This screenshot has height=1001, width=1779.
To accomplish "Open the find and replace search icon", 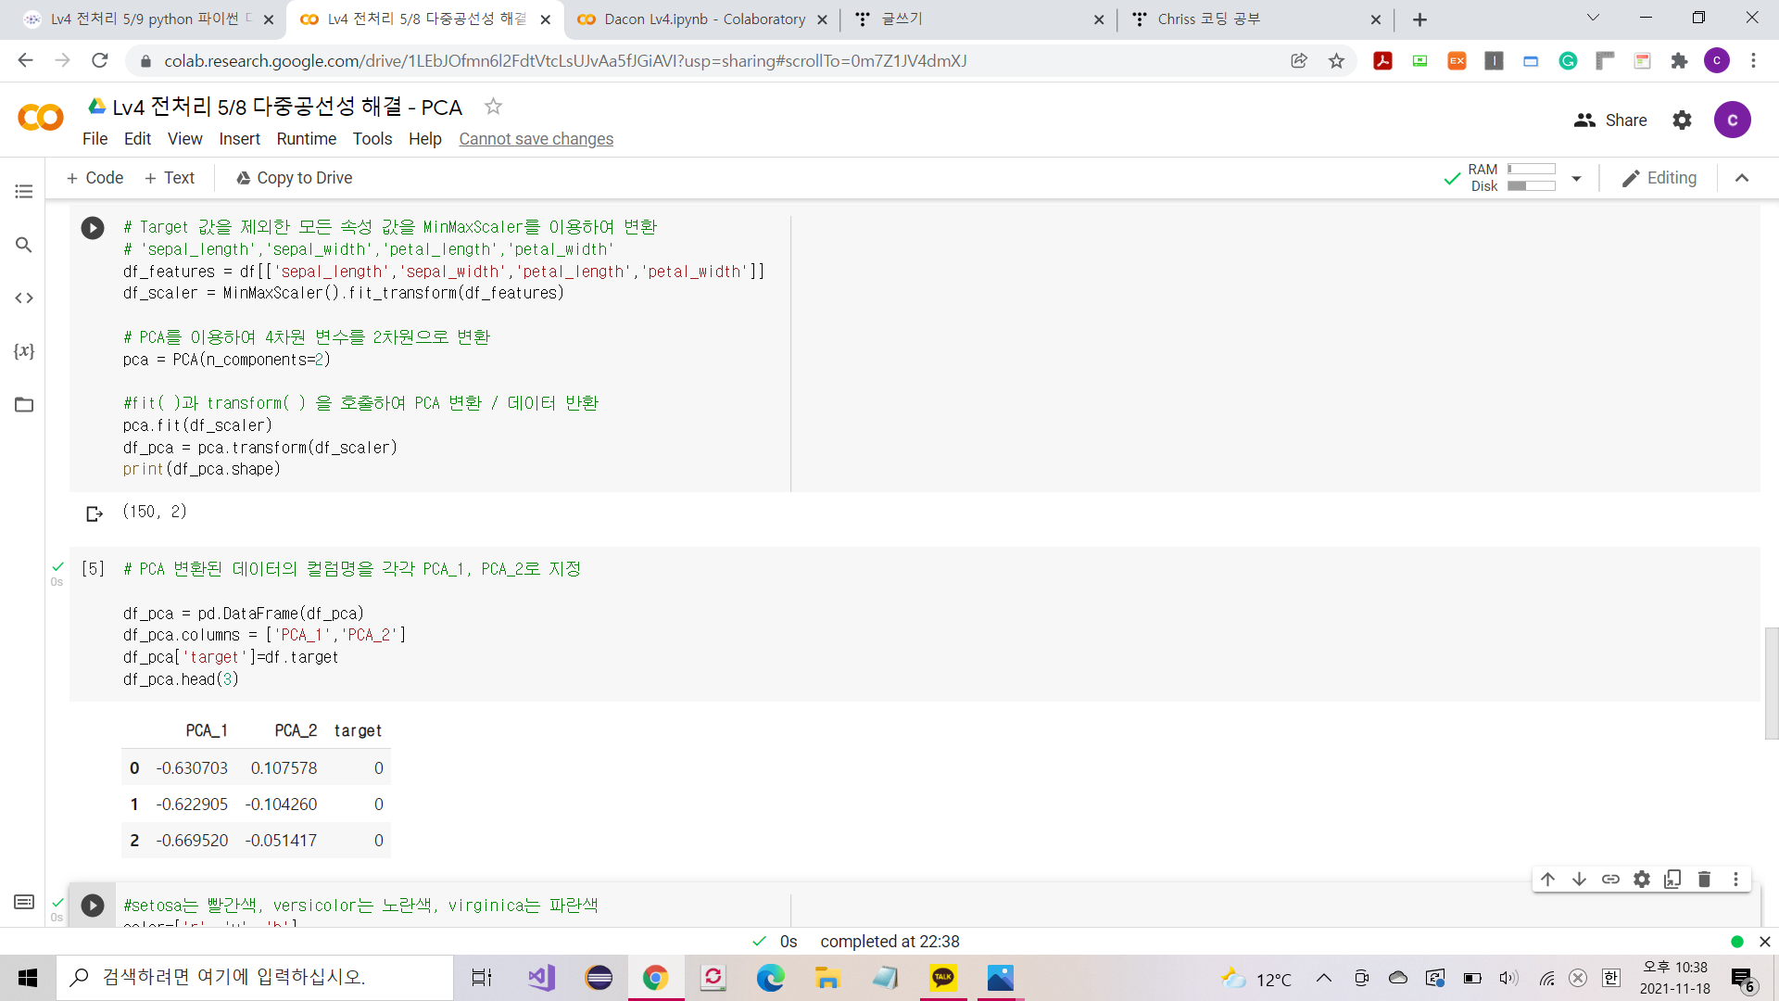I will tap(24, 245).
